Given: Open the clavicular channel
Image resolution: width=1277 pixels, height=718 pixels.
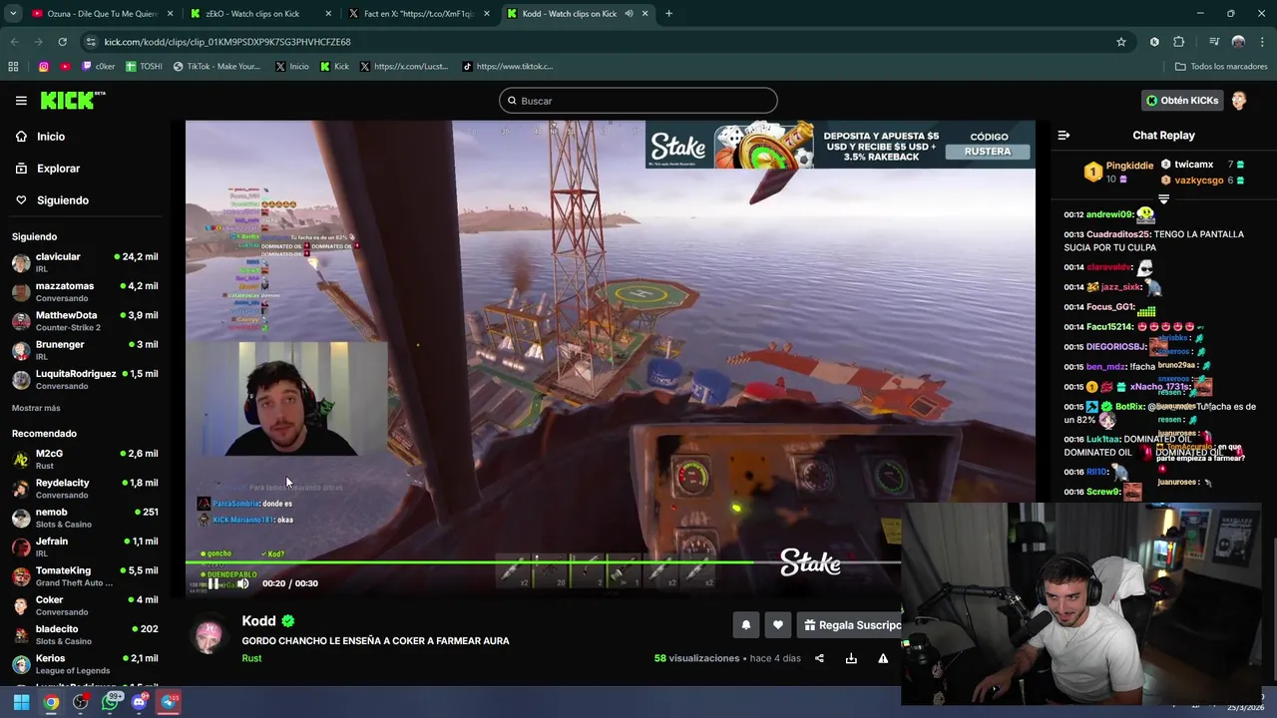Looking at the screenshot, I should point(85,263).
